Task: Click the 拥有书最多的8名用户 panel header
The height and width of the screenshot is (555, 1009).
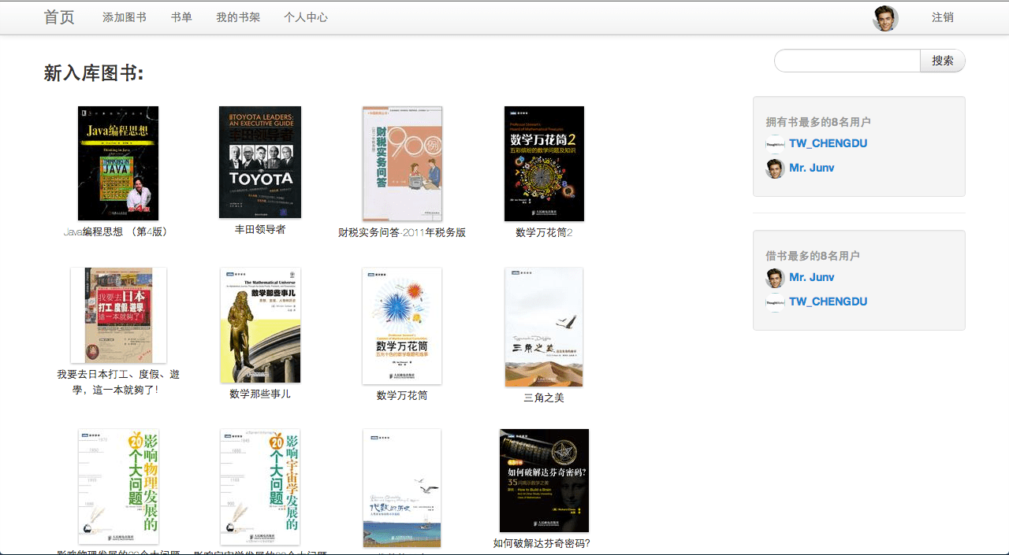Action: pyautogui.click(x=818, y=122)
